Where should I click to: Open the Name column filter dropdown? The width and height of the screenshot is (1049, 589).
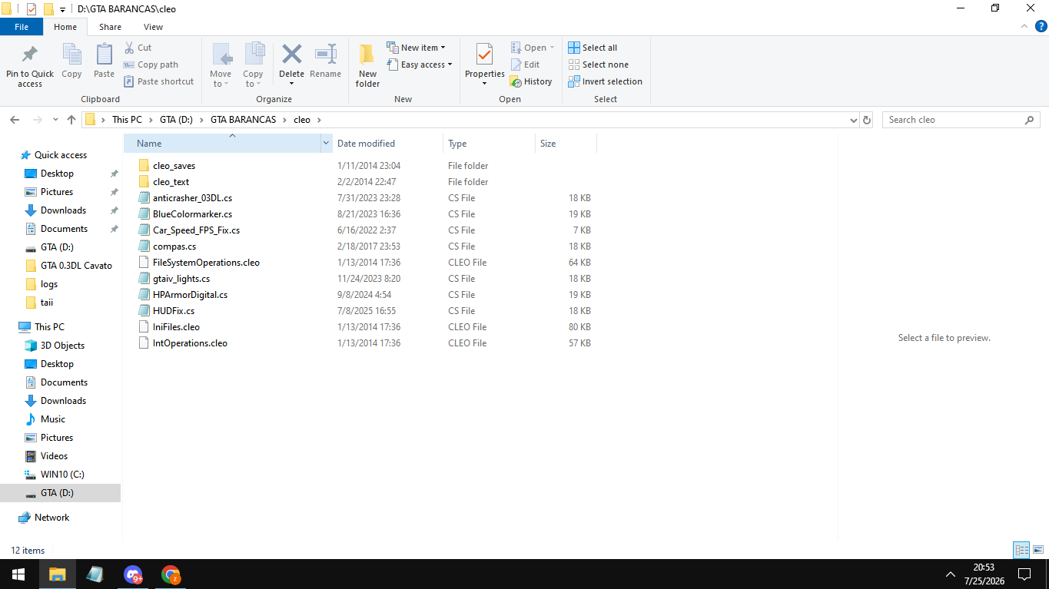[x=326, y=144]
